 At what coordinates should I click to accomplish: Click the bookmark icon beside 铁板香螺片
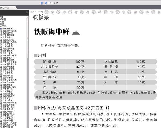tap(1, 98)
